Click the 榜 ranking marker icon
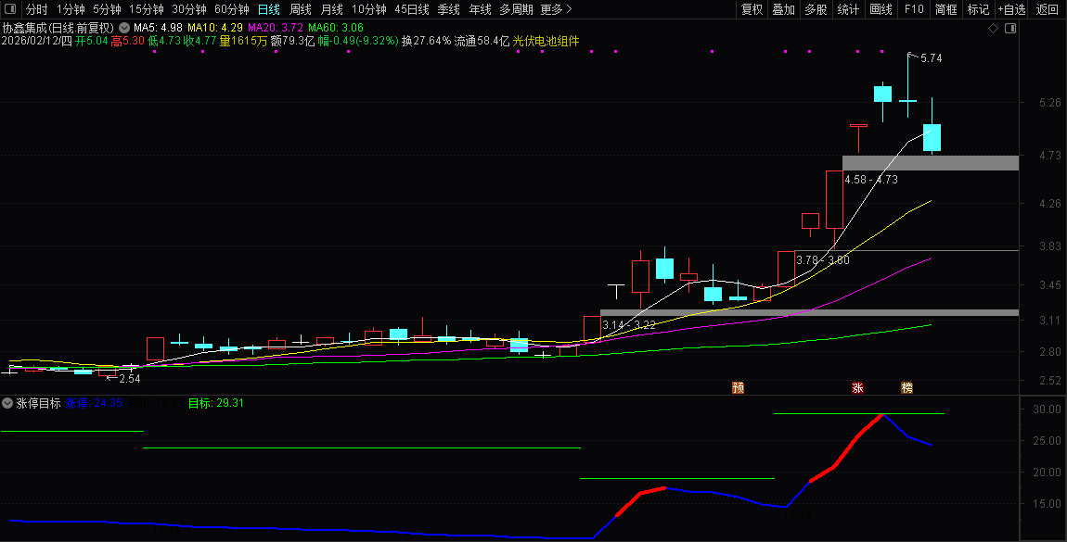The width and height of the screenshot is (1067, 542). (906, 387)
